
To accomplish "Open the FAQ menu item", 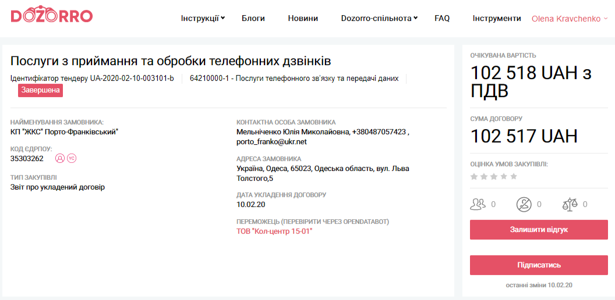I will 442,19.
